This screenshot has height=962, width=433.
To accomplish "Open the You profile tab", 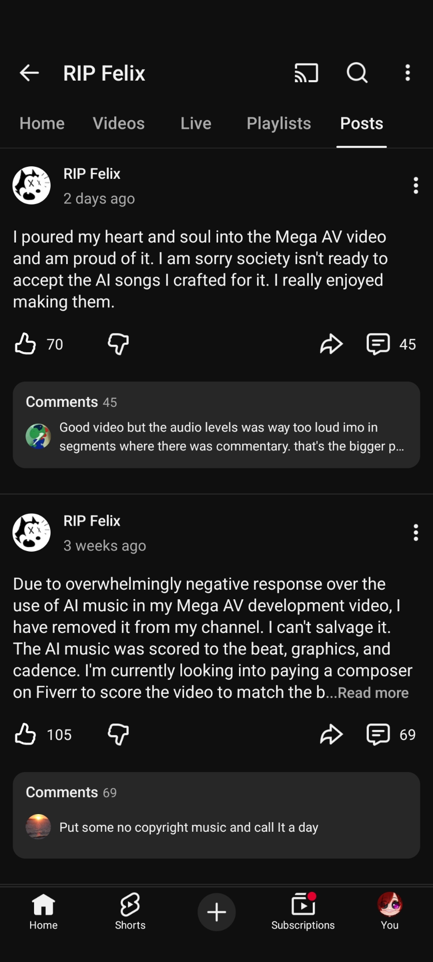I will 389,911.
